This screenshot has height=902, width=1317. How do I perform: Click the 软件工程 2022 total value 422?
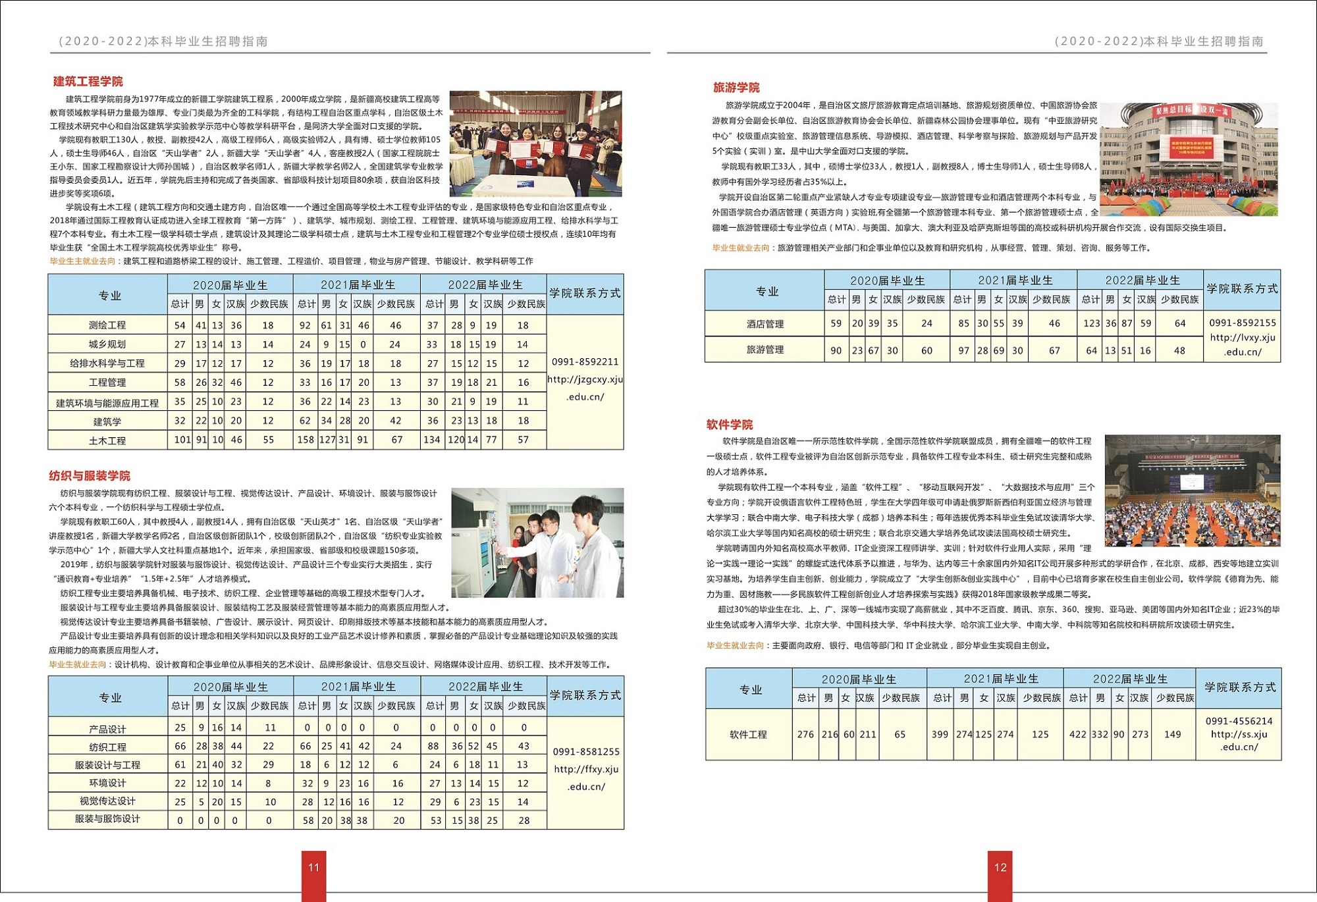(x=1077, y=735)
